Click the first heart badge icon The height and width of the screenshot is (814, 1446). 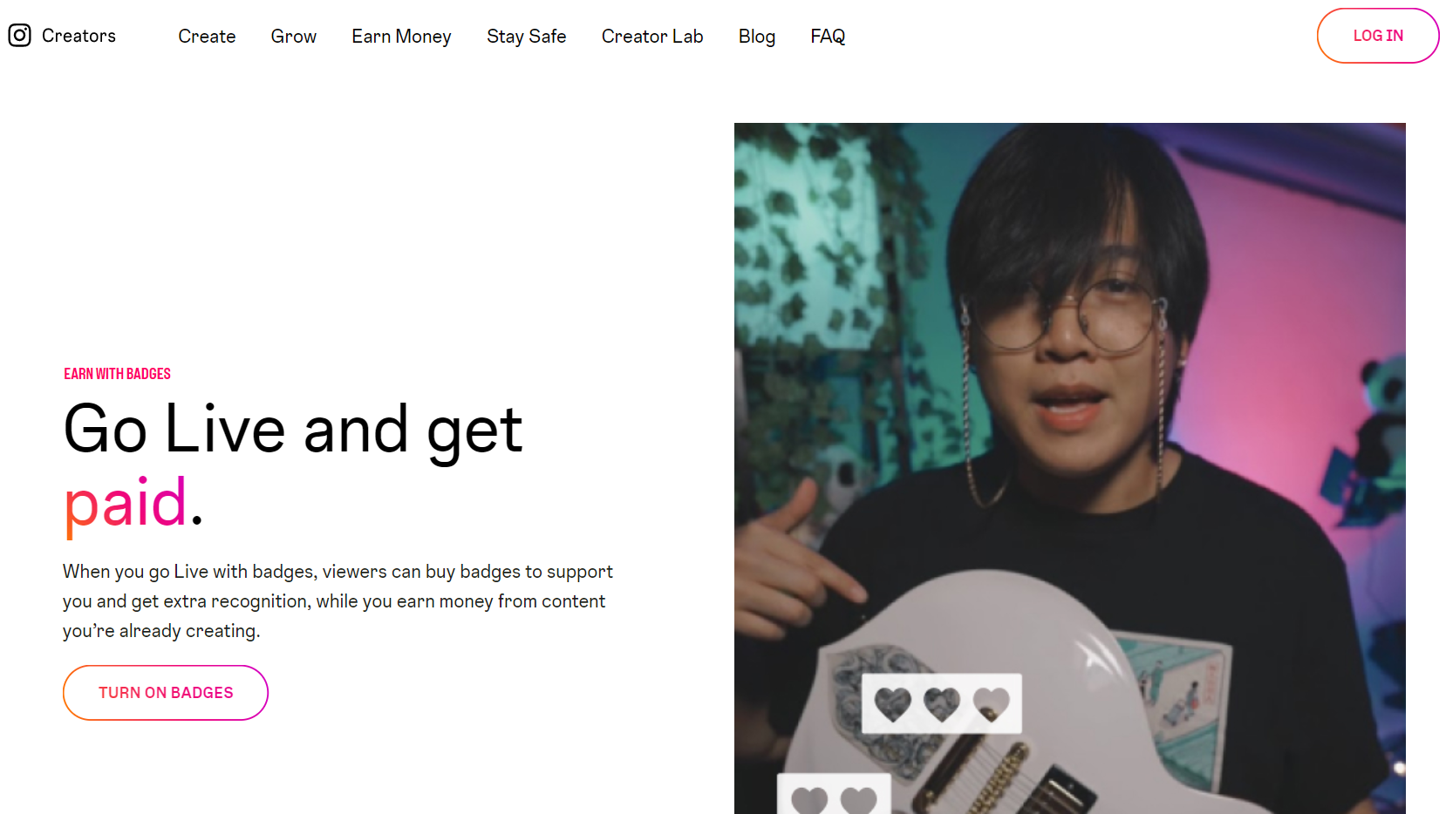[x=893, y=703]
